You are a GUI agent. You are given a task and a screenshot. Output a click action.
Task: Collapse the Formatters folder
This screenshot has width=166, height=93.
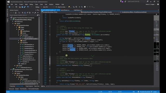(18, 35)
